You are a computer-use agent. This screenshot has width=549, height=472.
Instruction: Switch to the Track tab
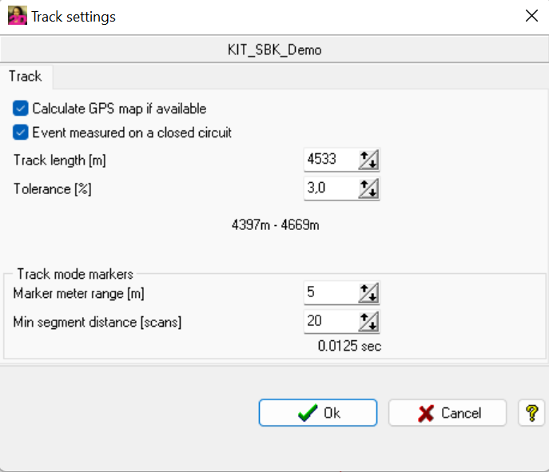(25, 77)
